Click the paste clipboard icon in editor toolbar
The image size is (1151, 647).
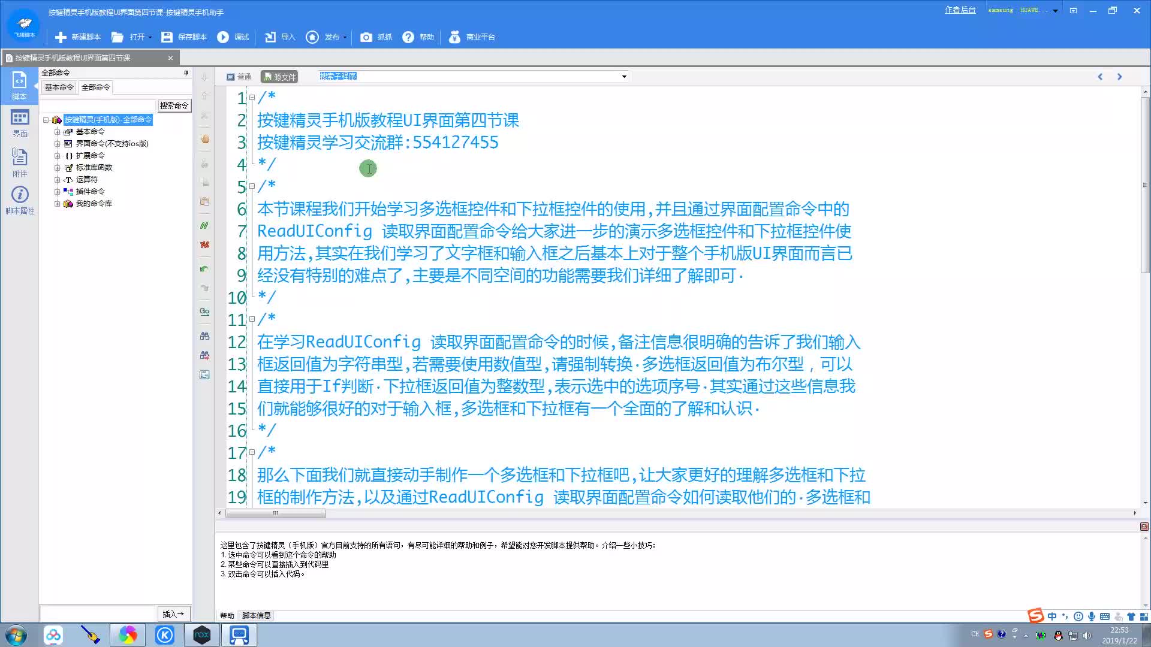pyautogui.click(x=204, y=201)
